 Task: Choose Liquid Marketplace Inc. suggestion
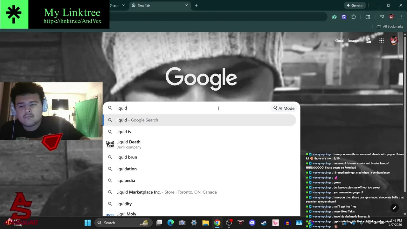[x=200, y=192]
